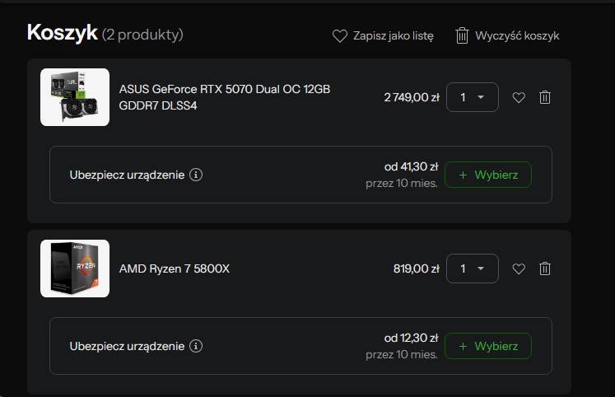Add AMD Ryzen 7 5800X to favorites

click(x=519, y=269)
